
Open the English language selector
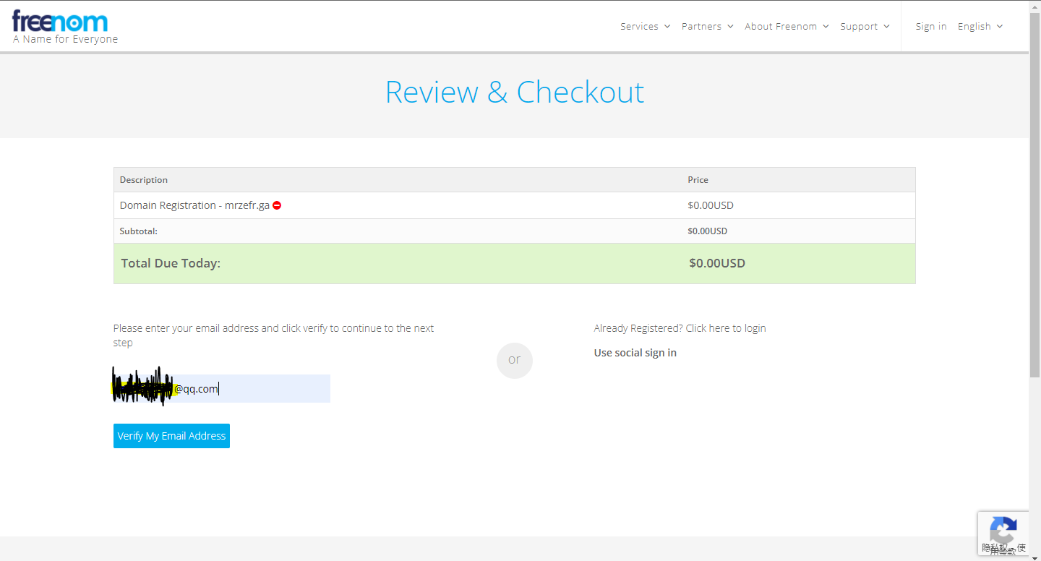980,27
